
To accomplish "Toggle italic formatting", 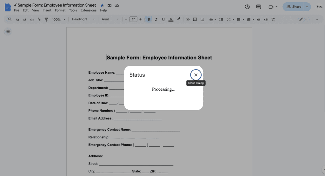I will pos(156,19).
